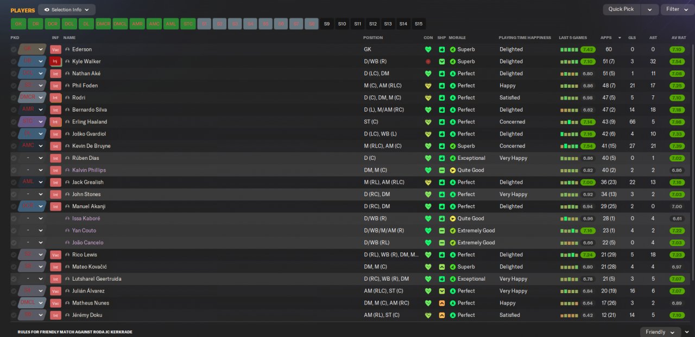
Task: Open the position dropdown for Jack Grealish
Action: pyautogui.click(x=40, y=183)
